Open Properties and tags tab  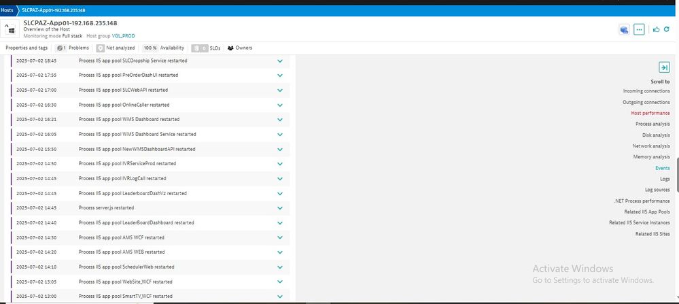[x=27, y=48]
